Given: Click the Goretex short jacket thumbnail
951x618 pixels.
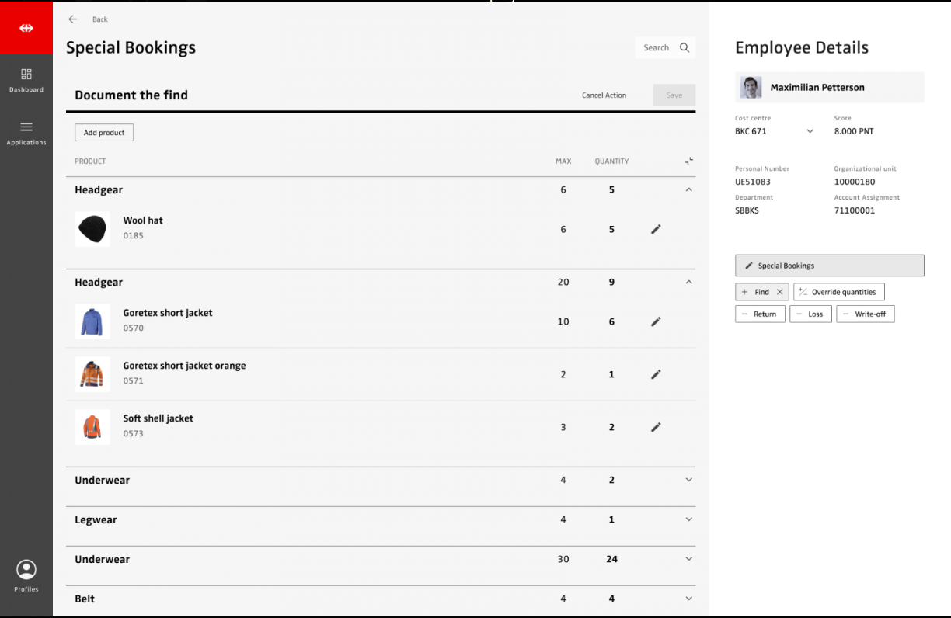Looking at the screenshot, I should tap(92, 321).
